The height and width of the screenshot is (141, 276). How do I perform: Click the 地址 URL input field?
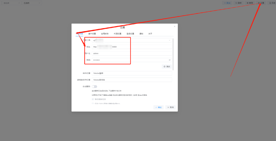point(132,47)
